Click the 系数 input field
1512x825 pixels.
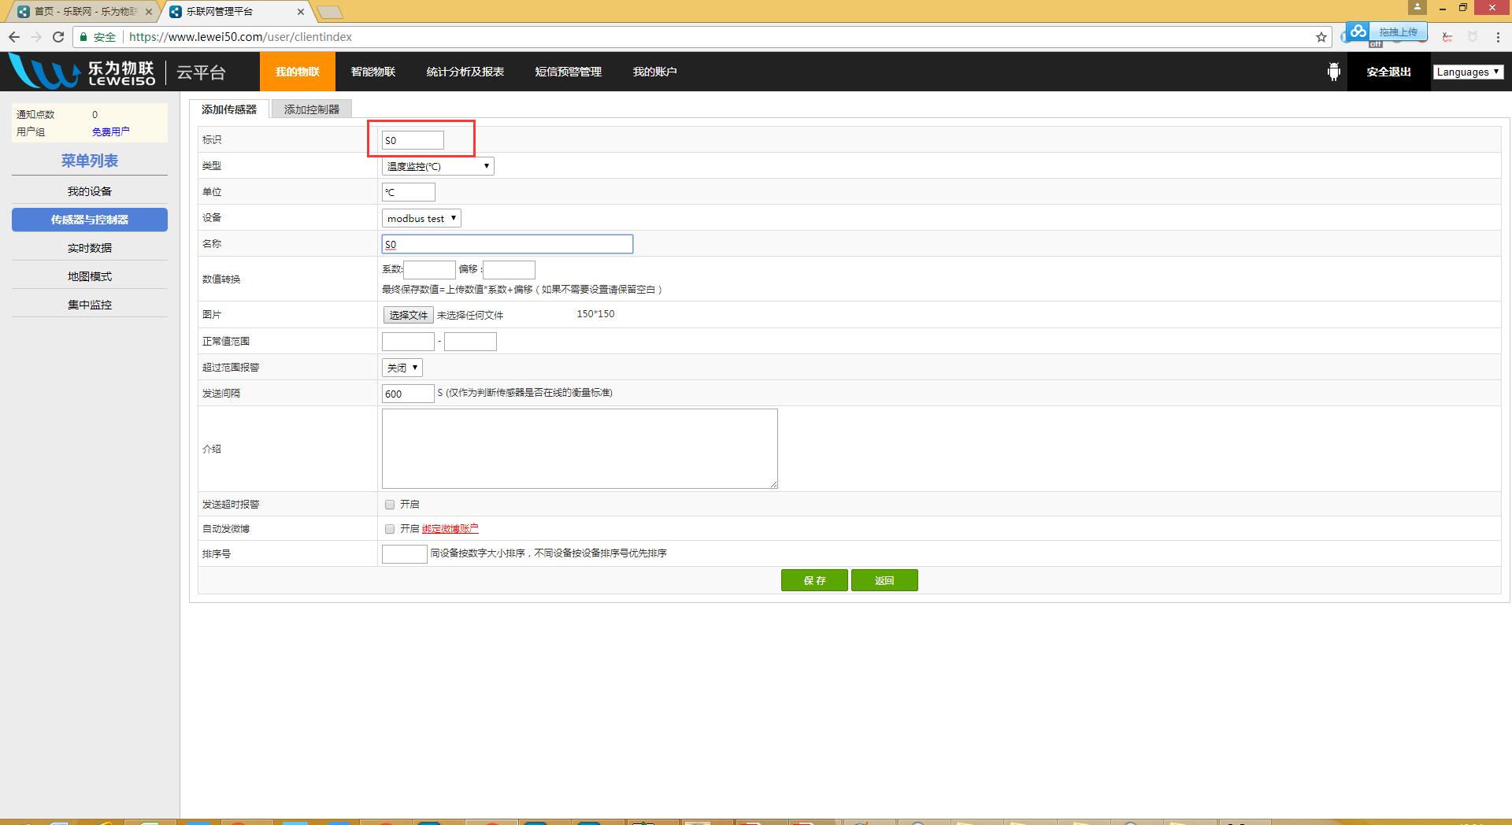point(429,269)
